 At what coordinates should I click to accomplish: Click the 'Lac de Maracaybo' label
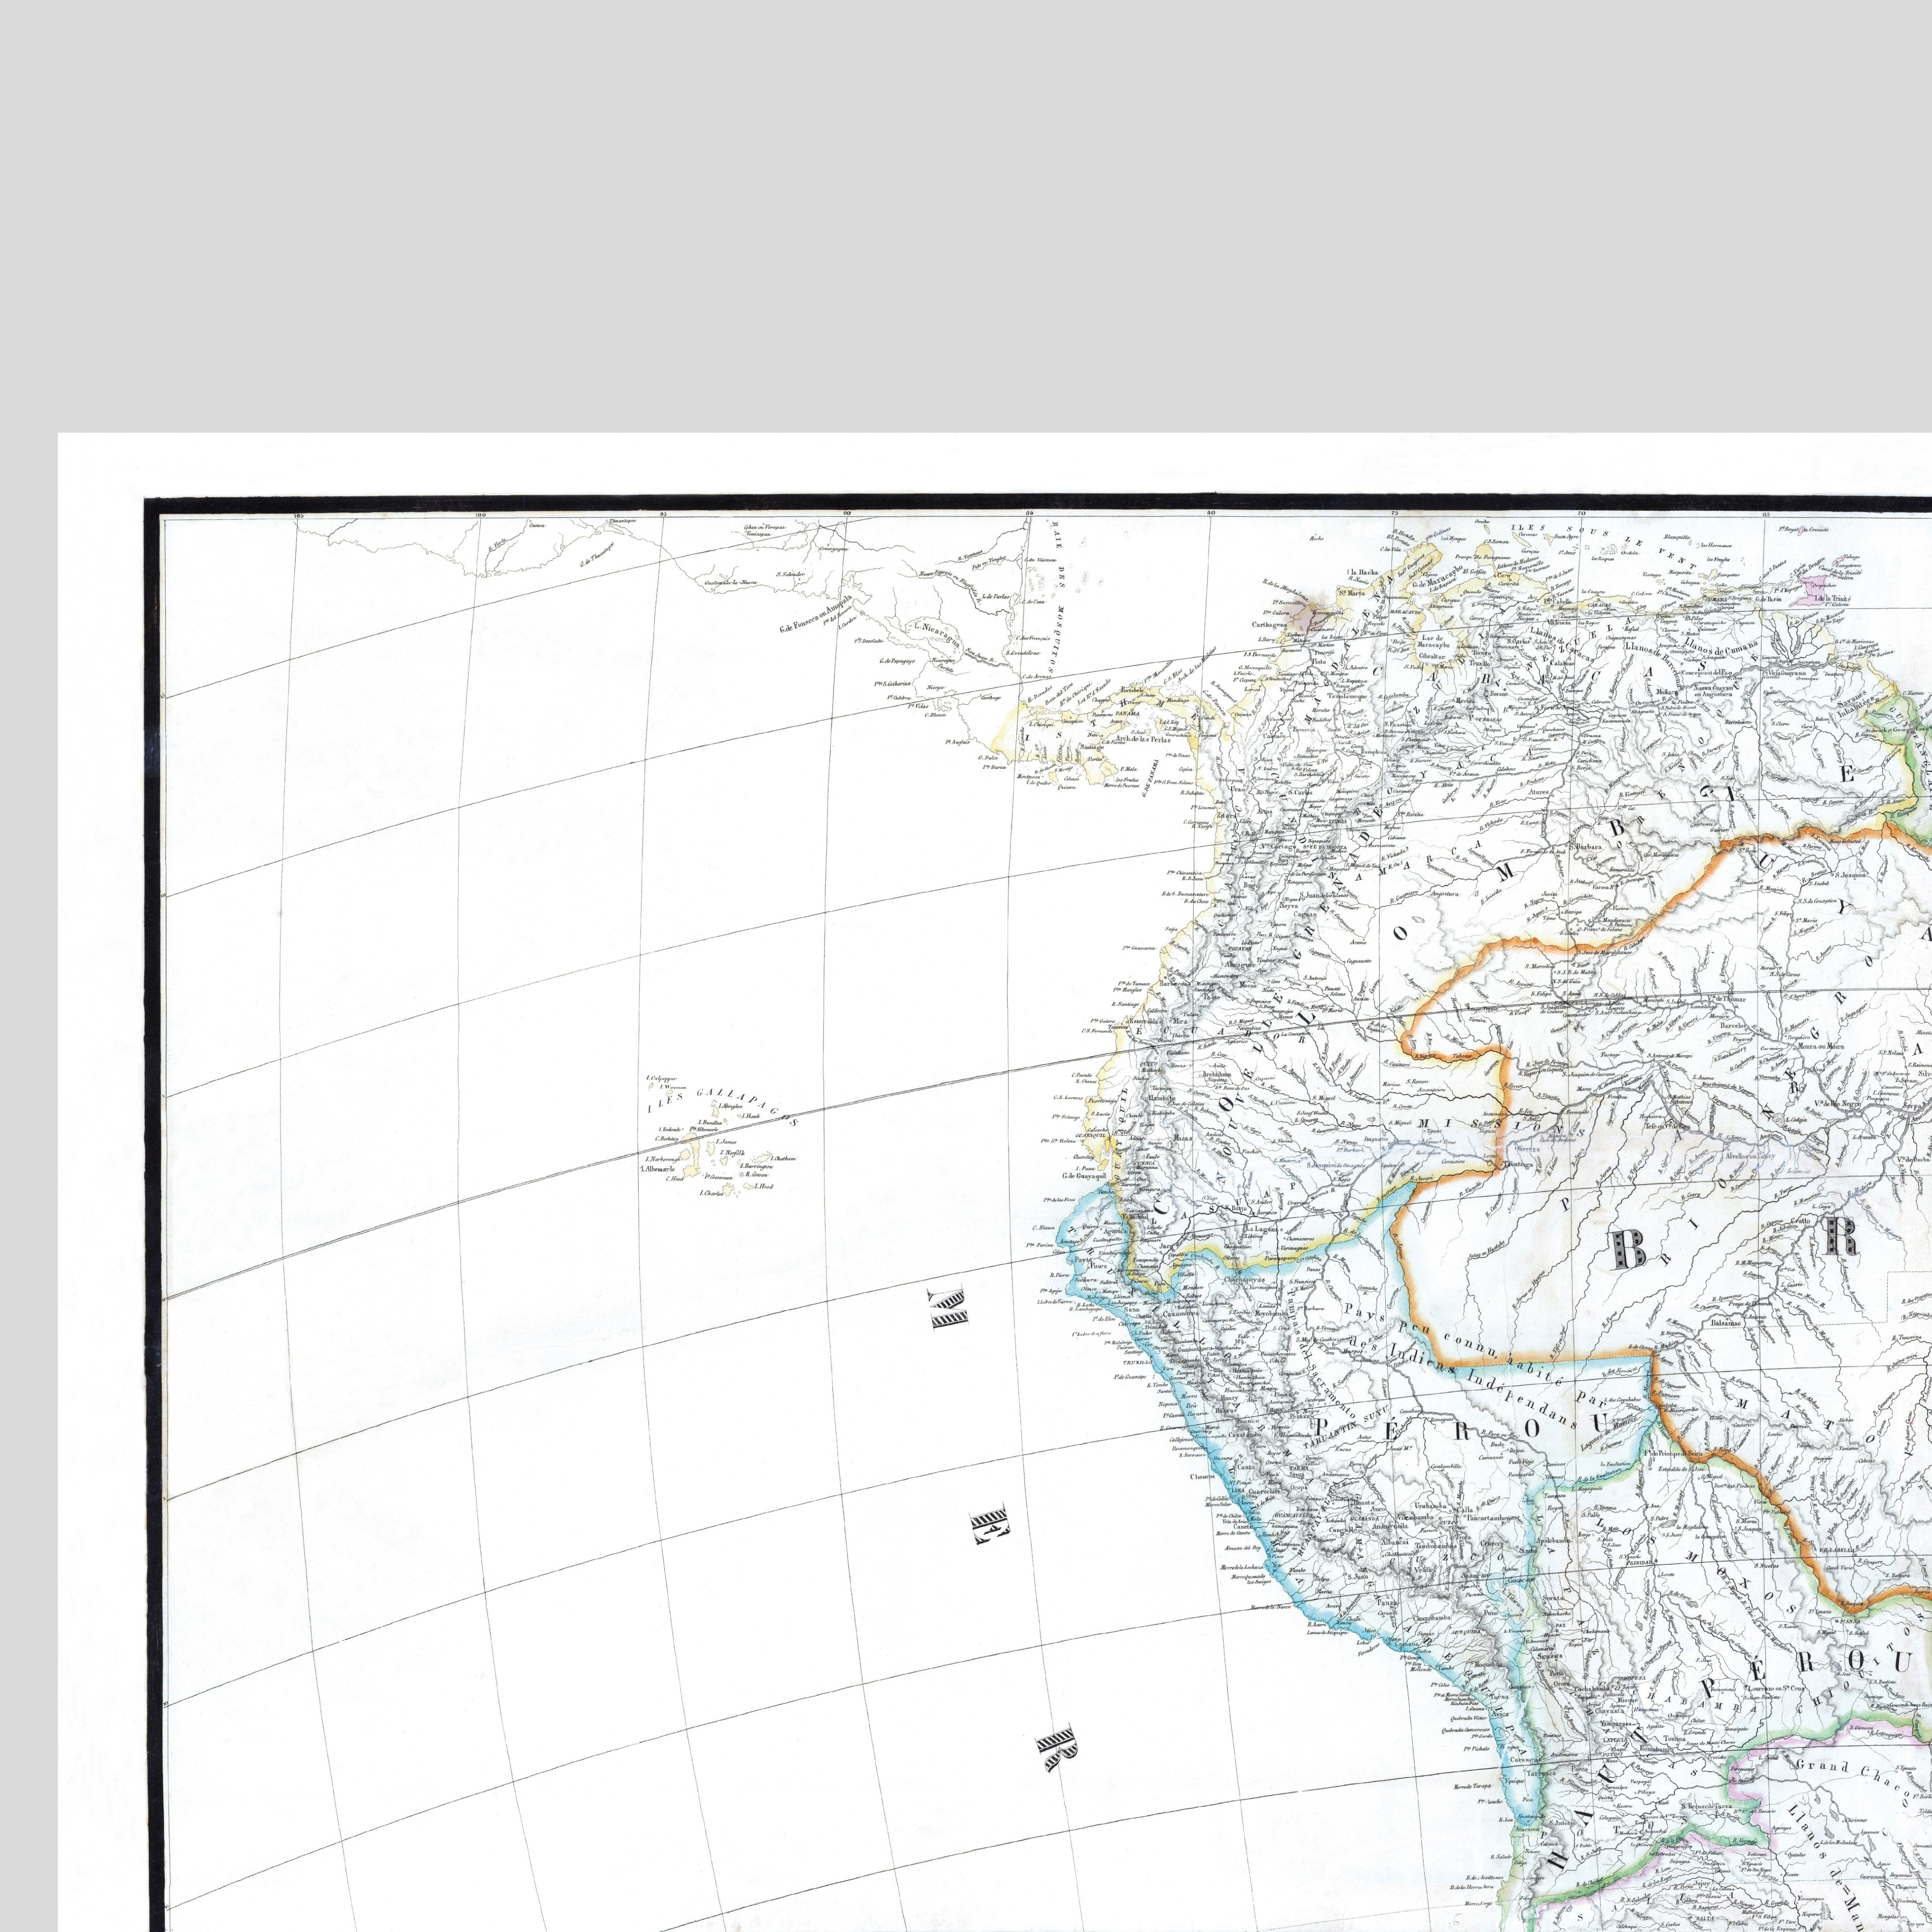point(1434,641)
